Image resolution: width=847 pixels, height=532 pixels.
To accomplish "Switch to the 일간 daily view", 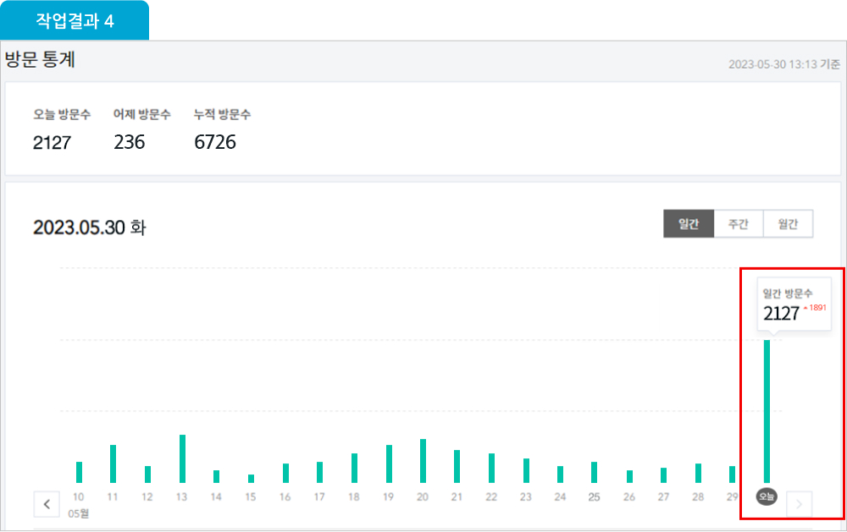I will (688, 224).
